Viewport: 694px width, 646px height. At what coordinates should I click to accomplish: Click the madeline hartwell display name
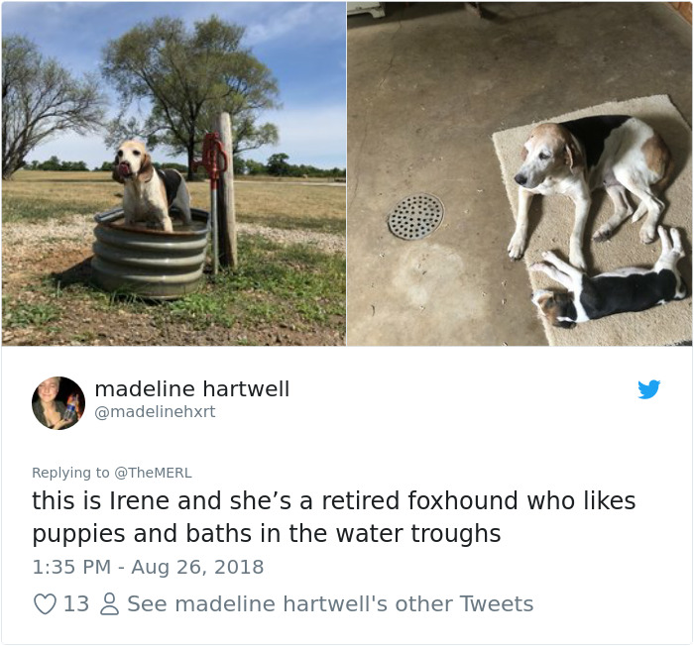(192, 389)
